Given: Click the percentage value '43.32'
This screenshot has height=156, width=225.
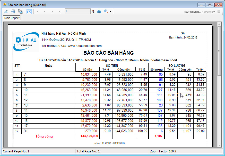Looking at the screenshot, I should tap(200, 95).
